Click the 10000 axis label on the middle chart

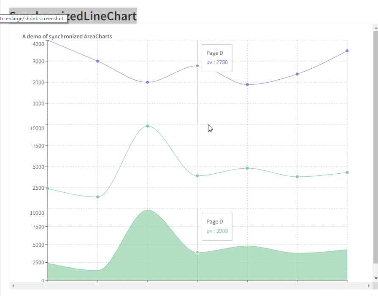[37, 127]
